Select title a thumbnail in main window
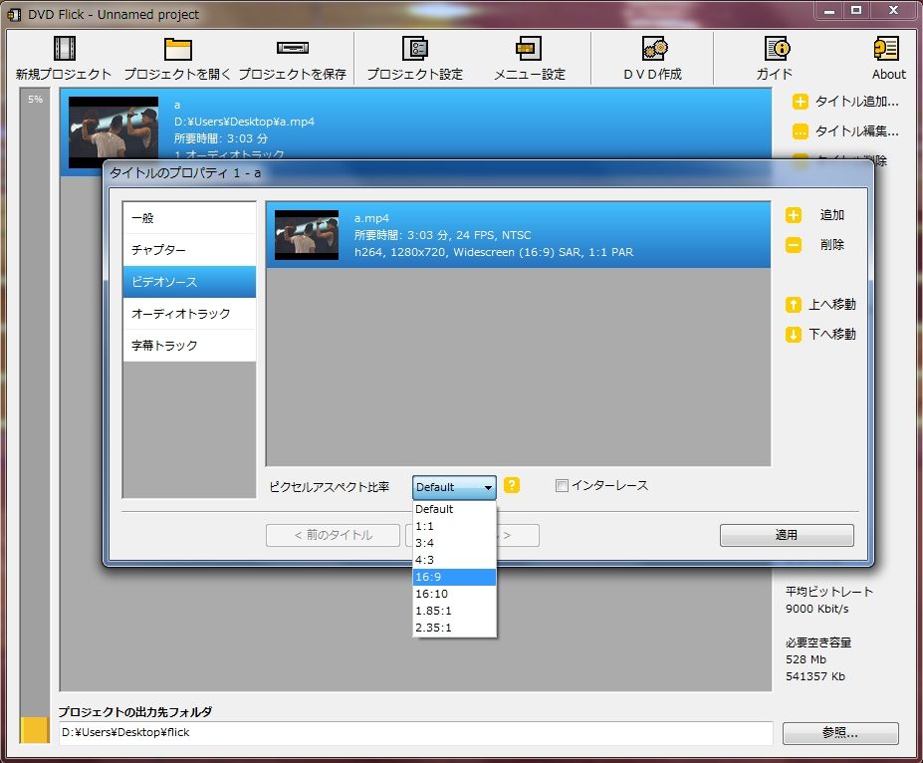Viewport: 923px width, 763px height. point(114,132)
